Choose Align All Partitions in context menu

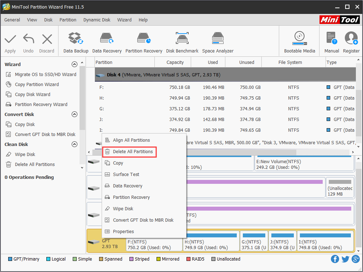point(144,140)
